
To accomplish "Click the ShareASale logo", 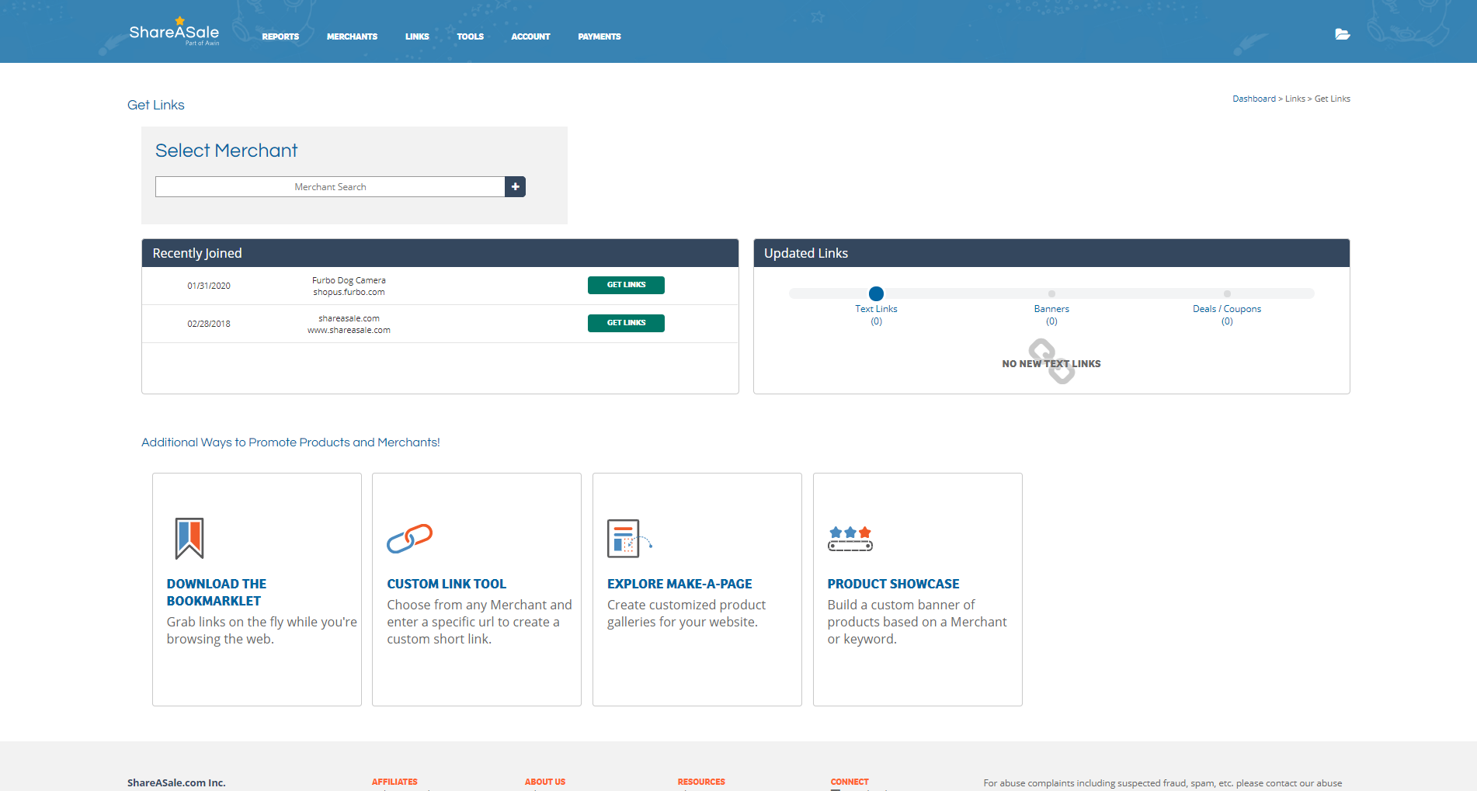I will [174, 33].
